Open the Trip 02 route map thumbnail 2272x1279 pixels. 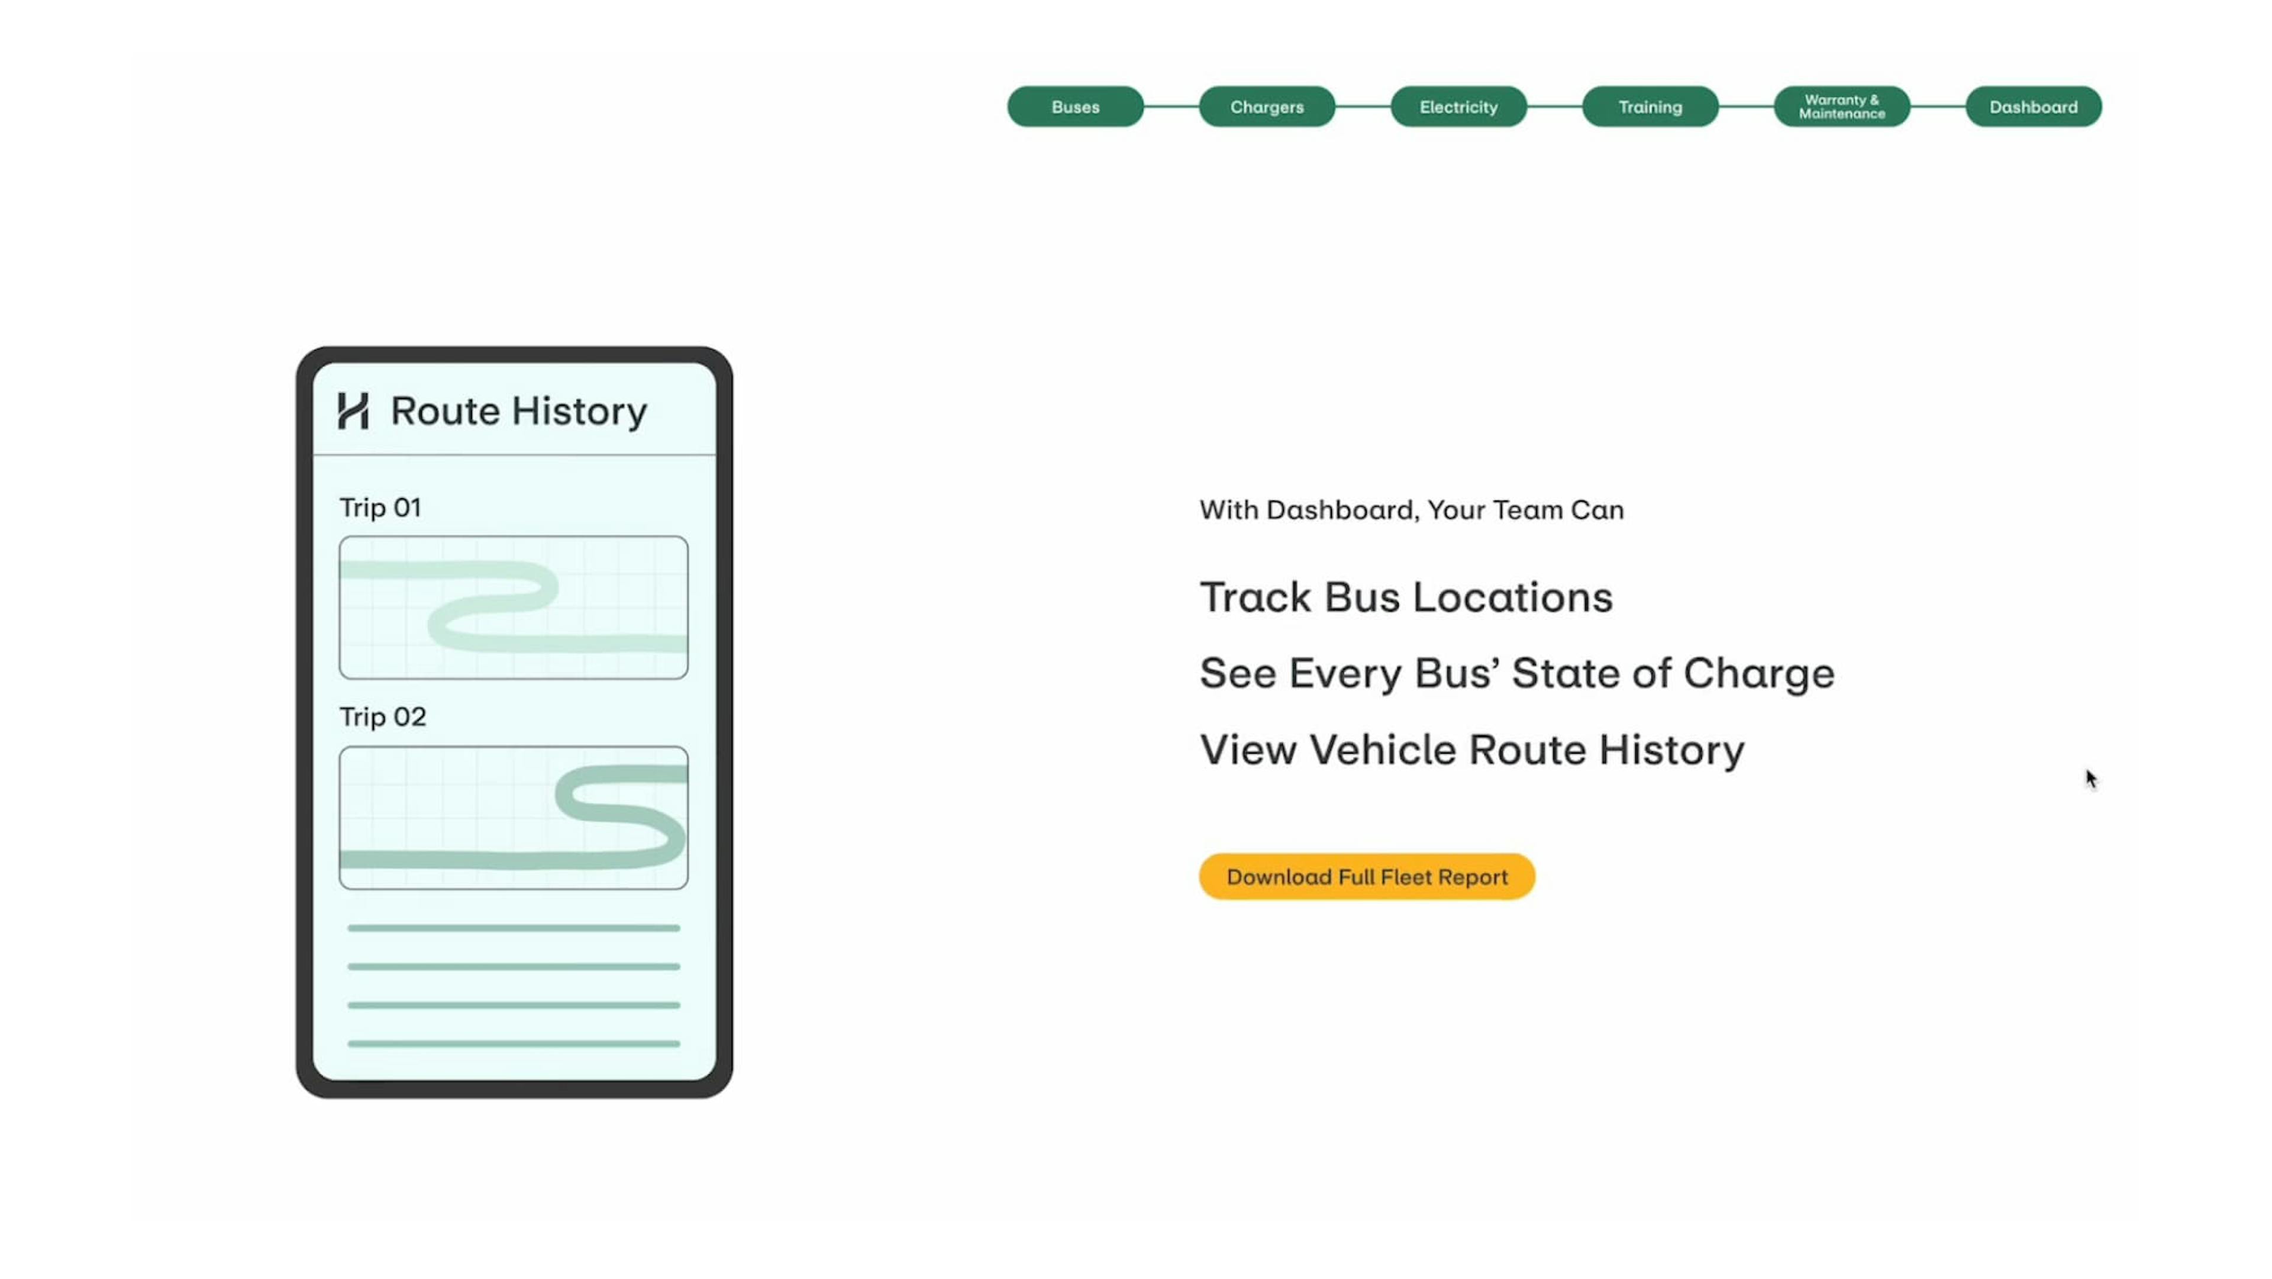tap(514, 818)
